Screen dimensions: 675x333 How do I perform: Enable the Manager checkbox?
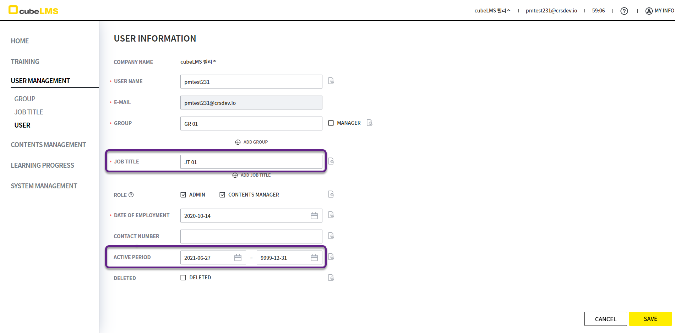[x=331, y=123]
